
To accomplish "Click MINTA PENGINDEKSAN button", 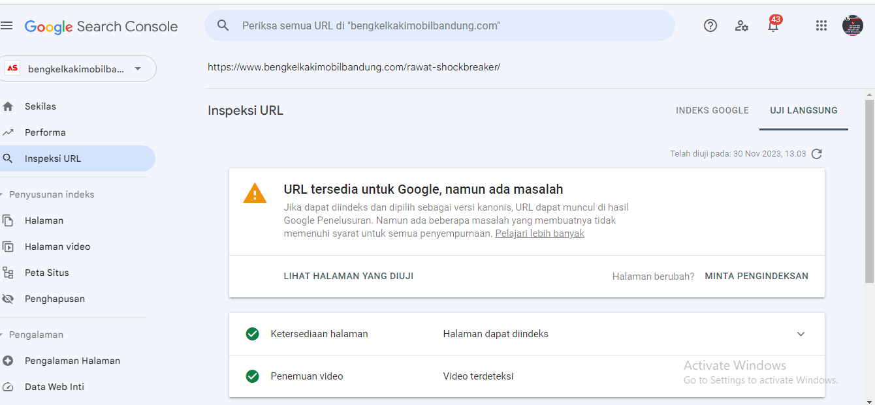I will pyautogui.click(x=757, y=276).
